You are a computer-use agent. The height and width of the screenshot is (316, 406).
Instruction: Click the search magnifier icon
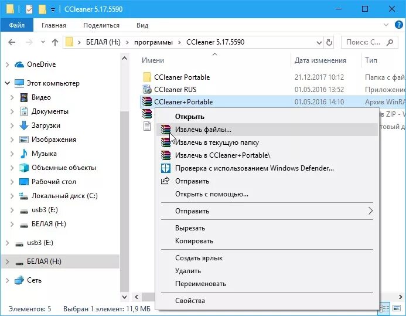[390, 42]
